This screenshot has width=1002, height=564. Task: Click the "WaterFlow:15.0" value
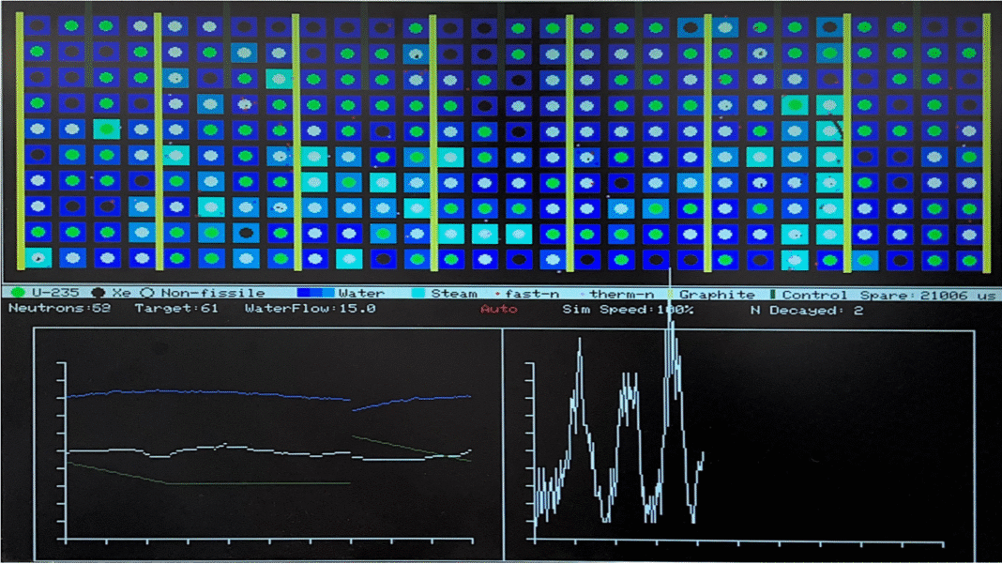pos(310,308)
